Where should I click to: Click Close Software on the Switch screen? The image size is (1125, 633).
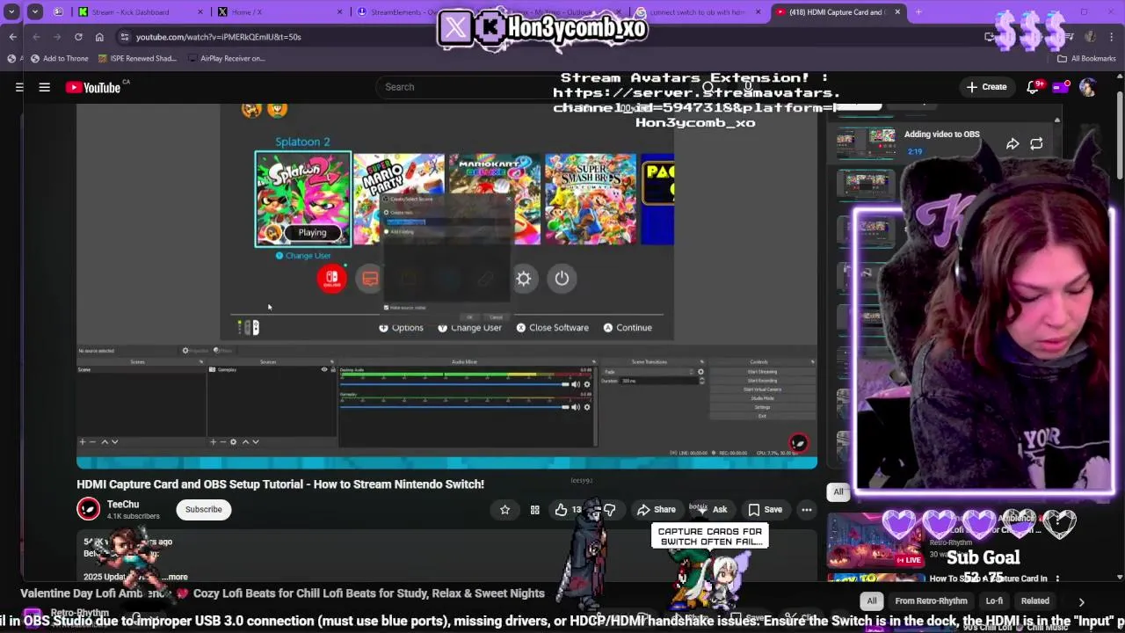click(552, 328)
